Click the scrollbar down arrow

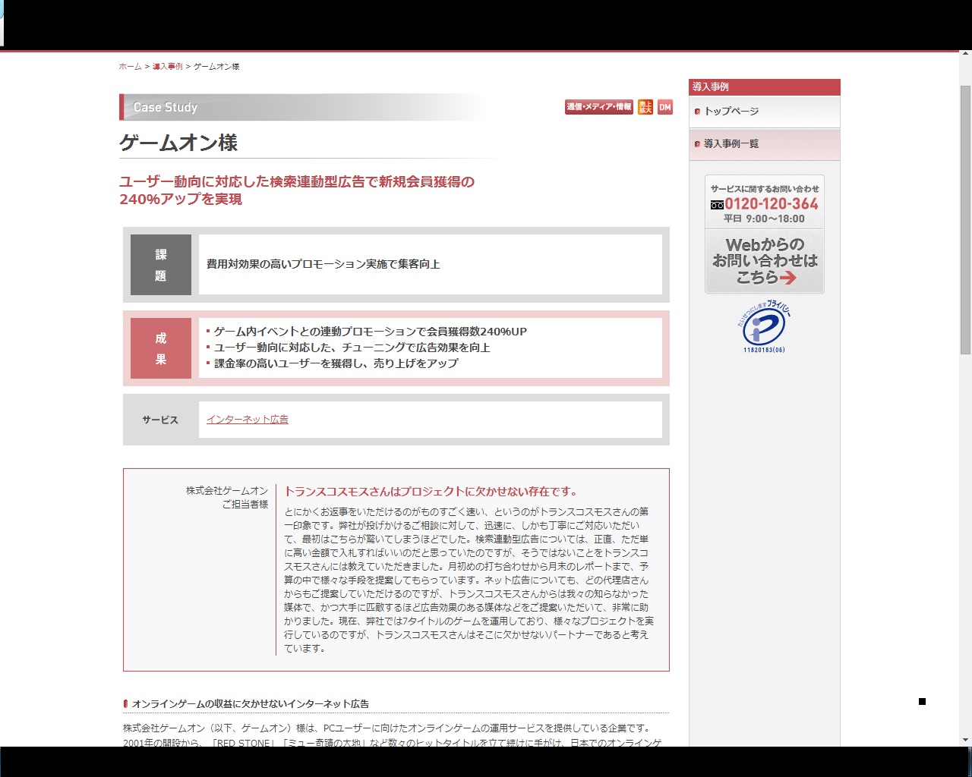coord(966,740)
